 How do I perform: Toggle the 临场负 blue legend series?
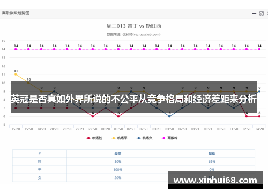click(144, 138)
